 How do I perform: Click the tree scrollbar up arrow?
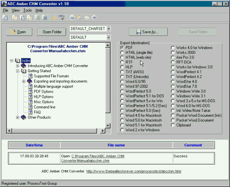(107, 45)
